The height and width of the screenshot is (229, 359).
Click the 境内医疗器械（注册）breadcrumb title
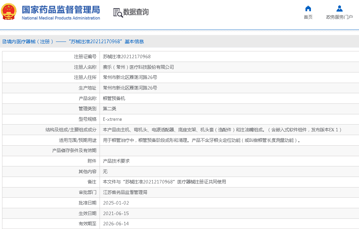(28, 42)
